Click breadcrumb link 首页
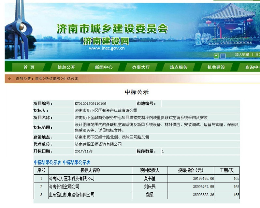Screen dimensions: 260x208 coord(39,79)
